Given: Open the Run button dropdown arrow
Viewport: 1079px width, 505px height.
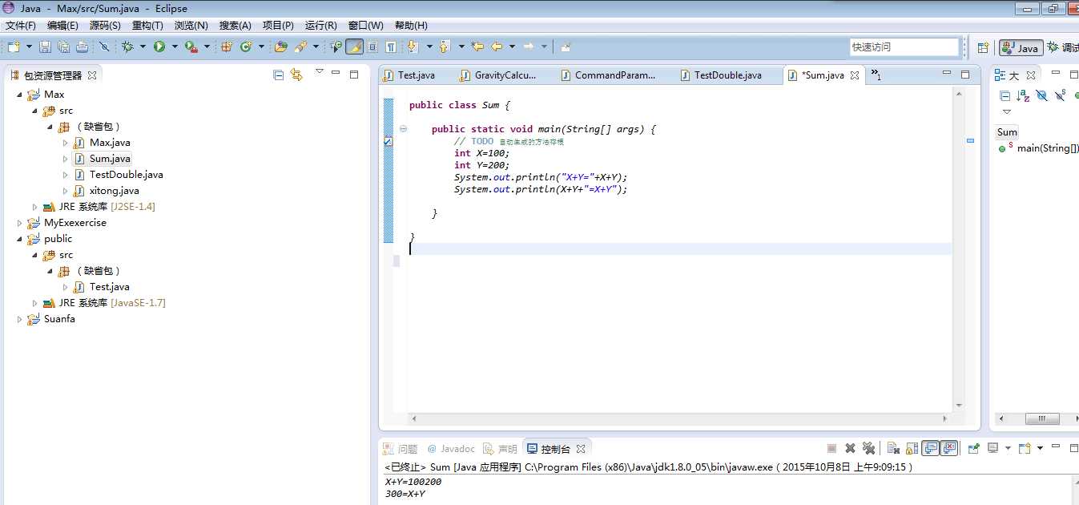Looking at the screenshot, I should click(174, 47).
